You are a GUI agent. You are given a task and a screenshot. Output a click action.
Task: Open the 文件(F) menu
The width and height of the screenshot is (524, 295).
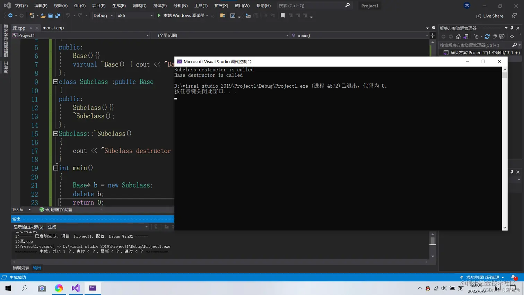tap(21, 6)
